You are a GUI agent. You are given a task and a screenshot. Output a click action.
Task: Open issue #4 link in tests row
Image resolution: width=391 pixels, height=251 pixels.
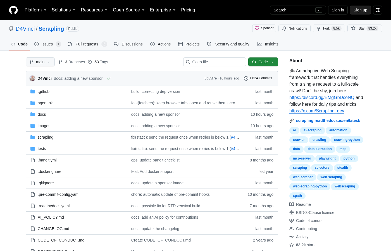pos(235,149)
